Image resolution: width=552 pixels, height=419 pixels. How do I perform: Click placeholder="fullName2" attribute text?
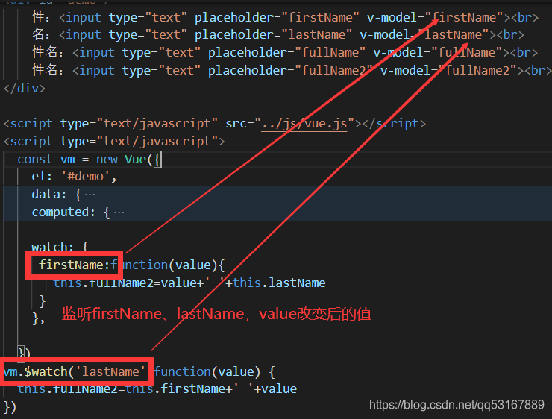[290, 70]
